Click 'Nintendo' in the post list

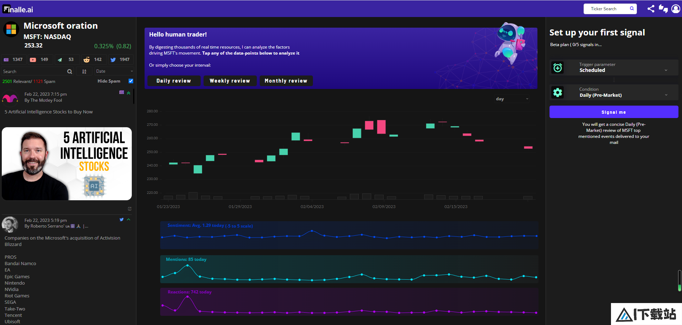point(15,283)
